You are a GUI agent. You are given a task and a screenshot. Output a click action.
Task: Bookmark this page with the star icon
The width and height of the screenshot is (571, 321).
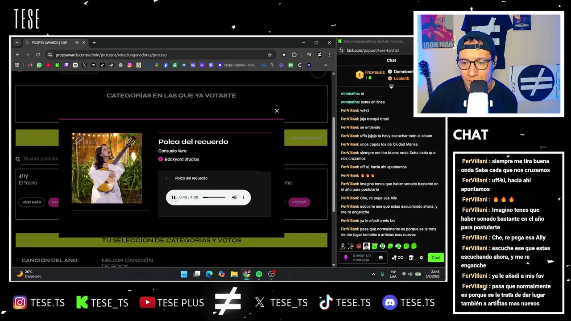[269, 54]
